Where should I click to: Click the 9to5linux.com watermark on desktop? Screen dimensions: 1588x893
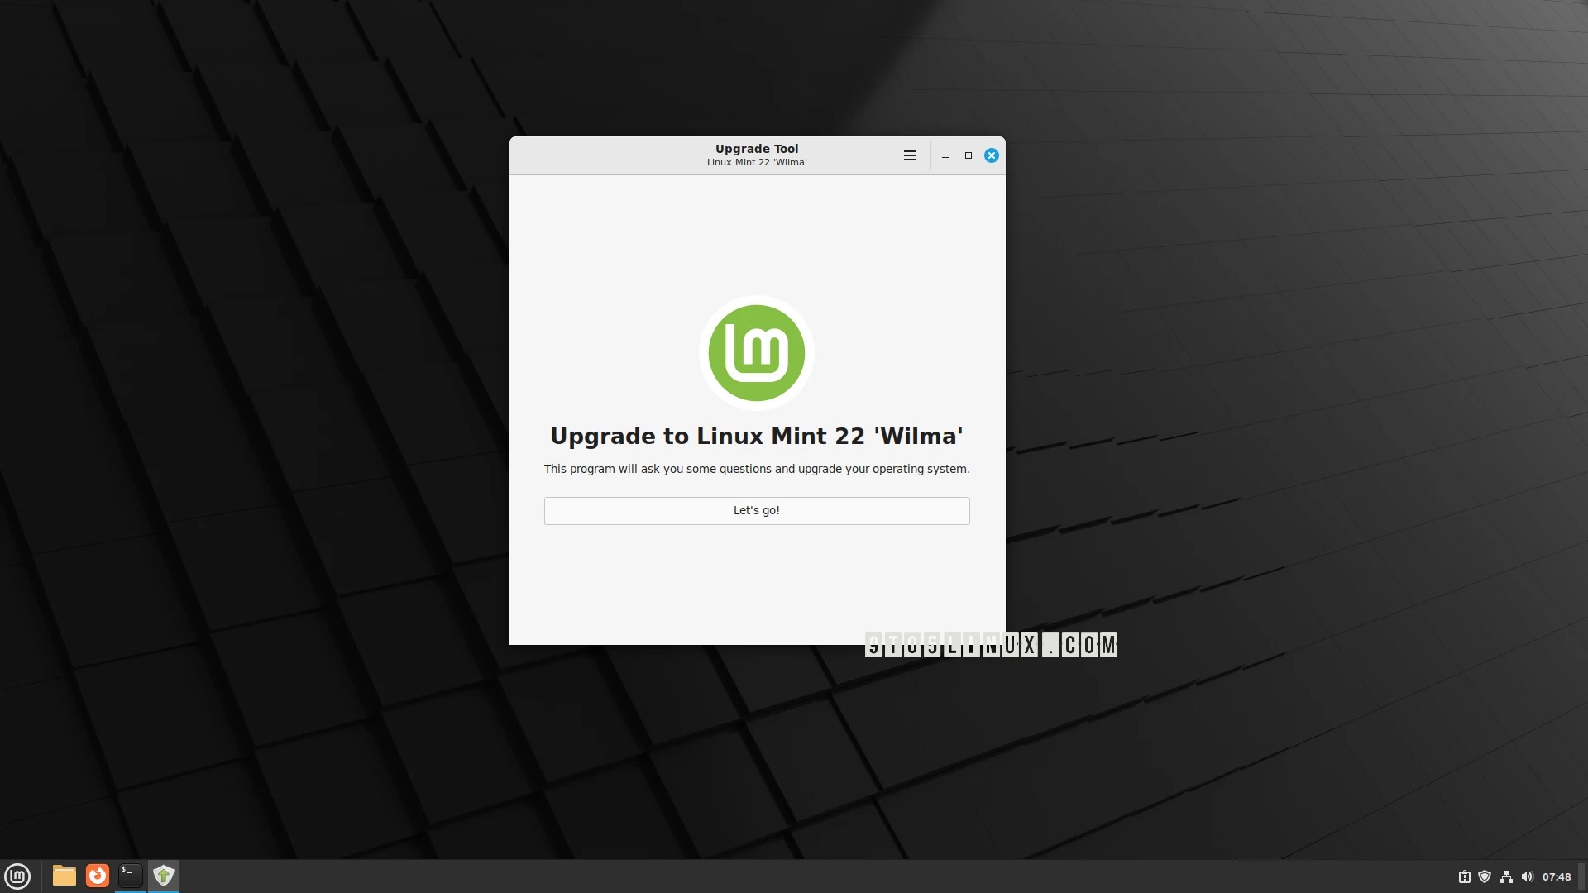click(x=990, y=645)
